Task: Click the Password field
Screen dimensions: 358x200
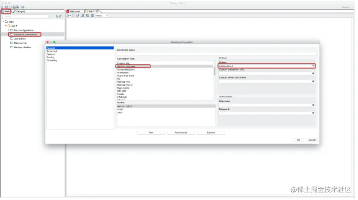Action: [265, 113]
